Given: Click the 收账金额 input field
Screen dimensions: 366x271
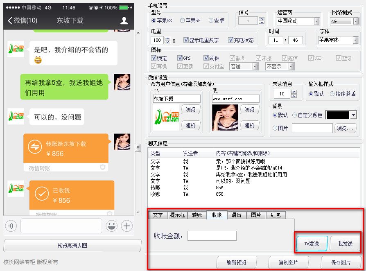Looking at the screenshot, I should (x=212, y=236).
